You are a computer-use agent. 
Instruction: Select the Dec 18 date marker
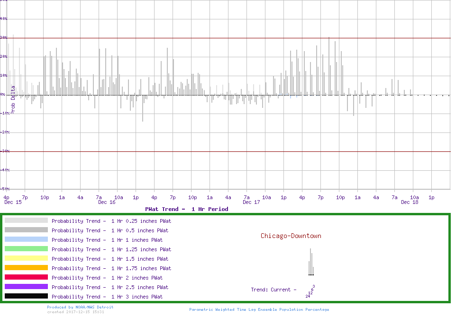410,203
